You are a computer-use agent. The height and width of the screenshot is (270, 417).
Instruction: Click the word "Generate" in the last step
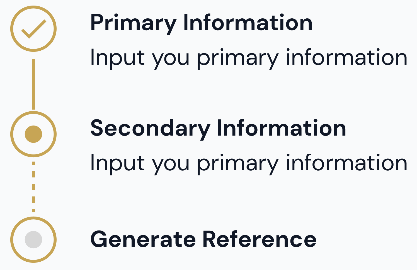click(143, 239)
